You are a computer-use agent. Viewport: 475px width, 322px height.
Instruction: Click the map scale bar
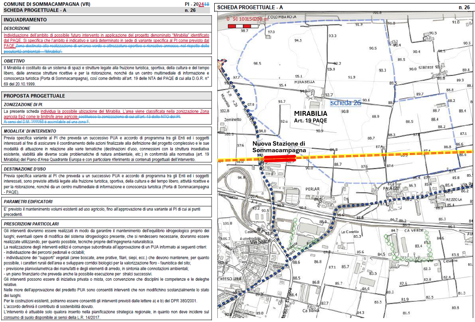tap(243, 26)
